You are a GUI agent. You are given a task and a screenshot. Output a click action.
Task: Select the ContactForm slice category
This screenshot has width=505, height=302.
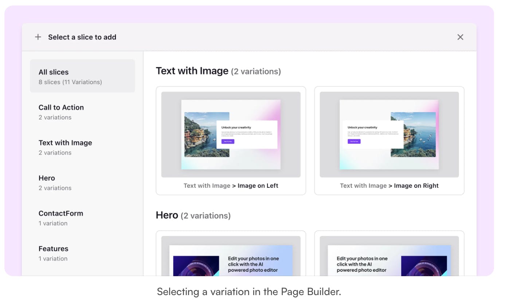[x=61, y=213]
